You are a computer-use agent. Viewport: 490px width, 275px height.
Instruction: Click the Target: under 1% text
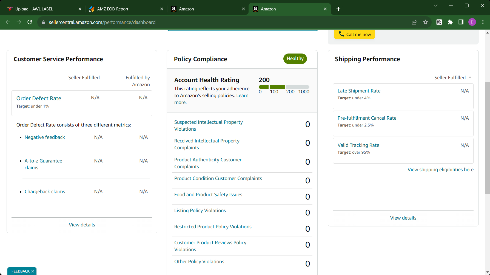click(x=33, y=106)
